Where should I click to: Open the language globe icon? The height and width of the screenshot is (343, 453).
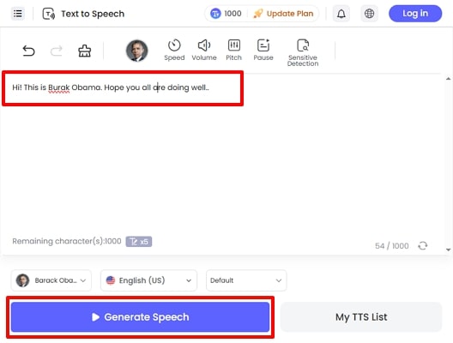(x=369, y=13)
